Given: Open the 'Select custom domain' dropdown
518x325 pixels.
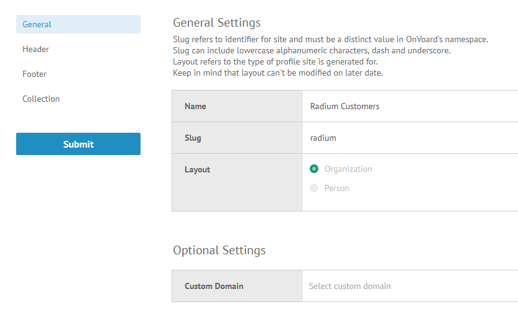Looking at the screenshot, I should pyautogui.click(x=410, y=286).
